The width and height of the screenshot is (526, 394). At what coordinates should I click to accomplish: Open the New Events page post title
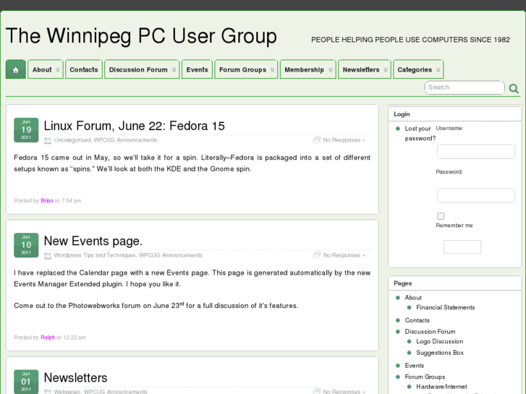93,241
